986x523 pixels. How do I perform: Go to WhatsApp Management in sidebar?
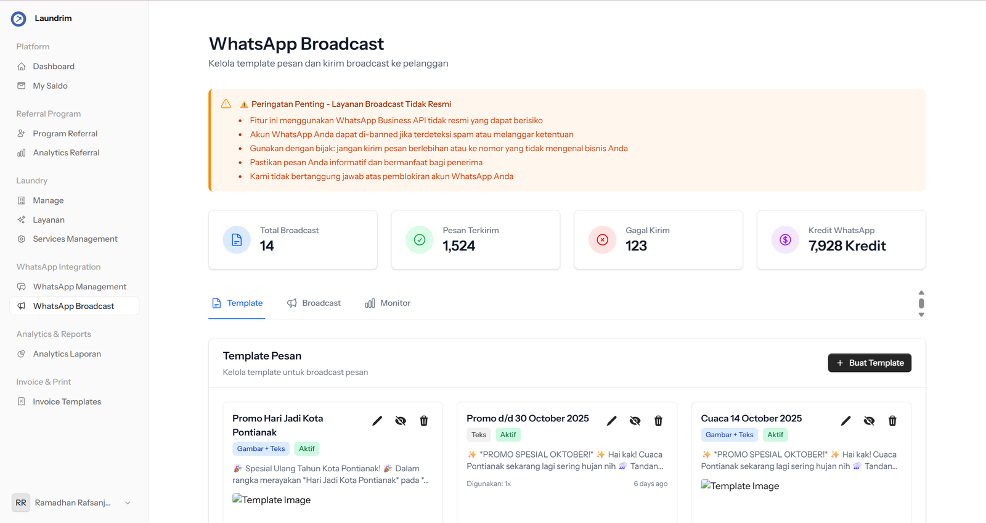coord(79,287)
